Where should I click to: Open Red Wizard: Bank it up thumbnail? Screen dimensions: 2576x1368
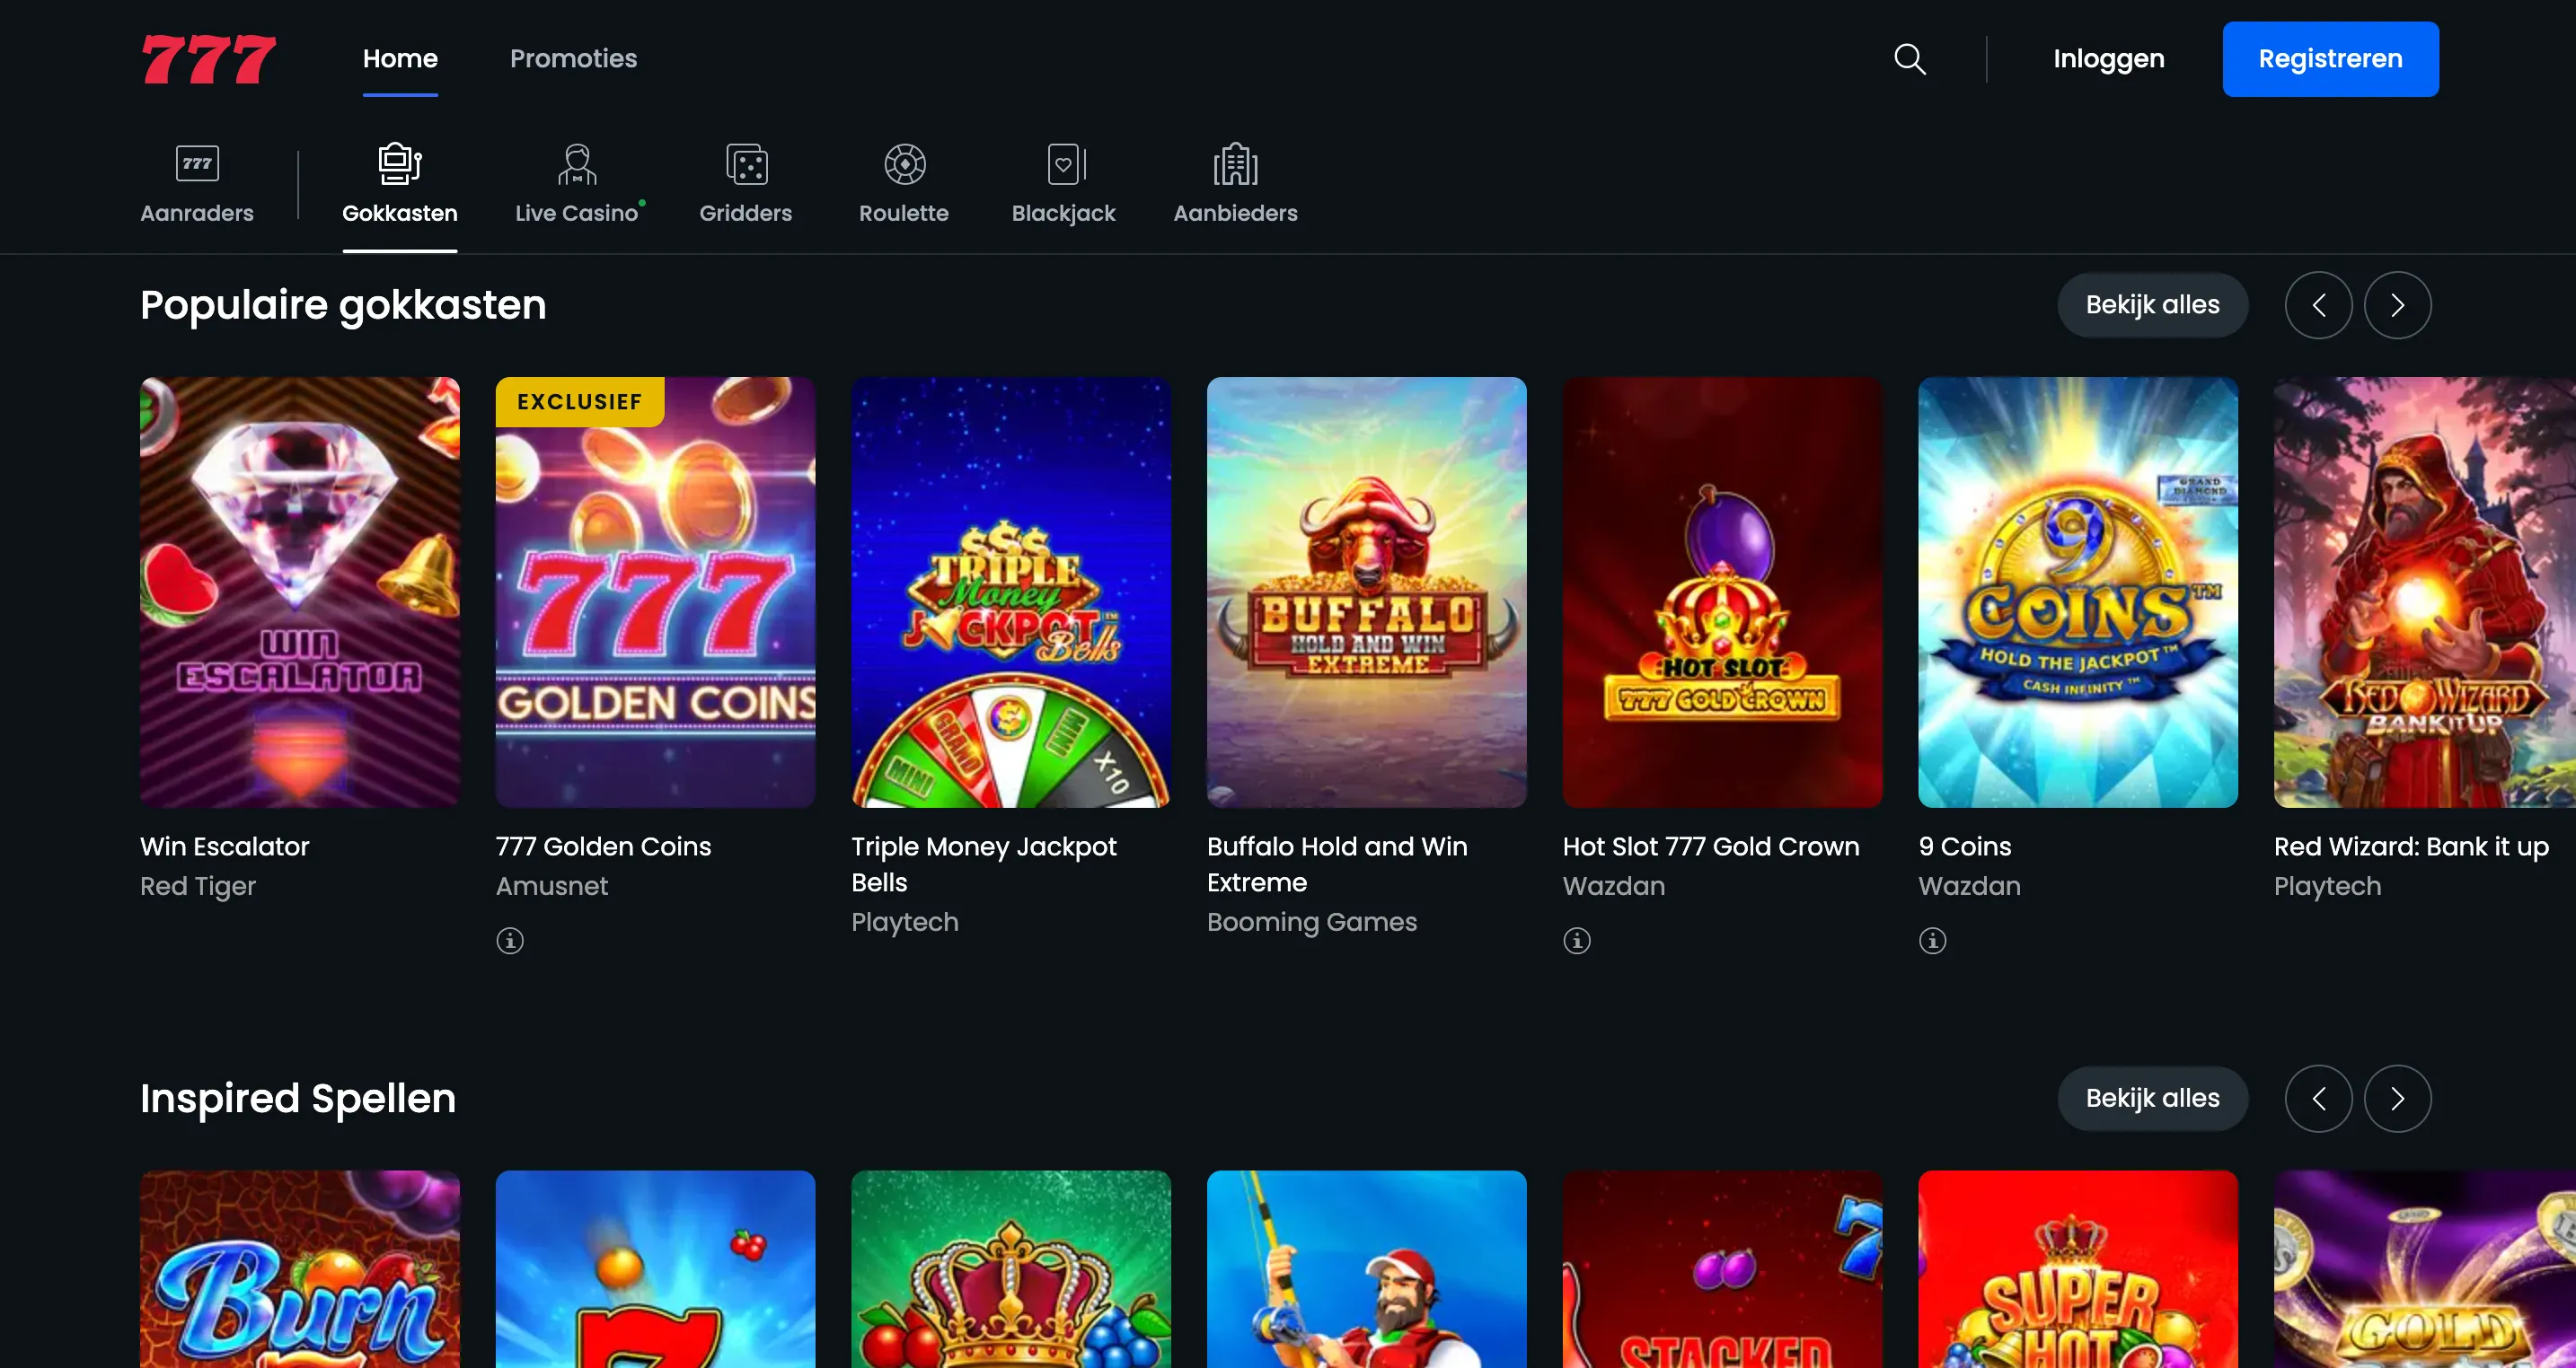(x=2425, y=592)
